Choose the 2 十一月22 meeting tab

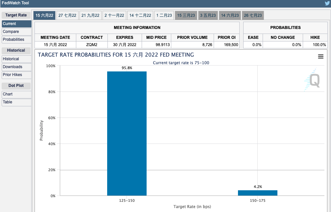click(x=114, y=15)
